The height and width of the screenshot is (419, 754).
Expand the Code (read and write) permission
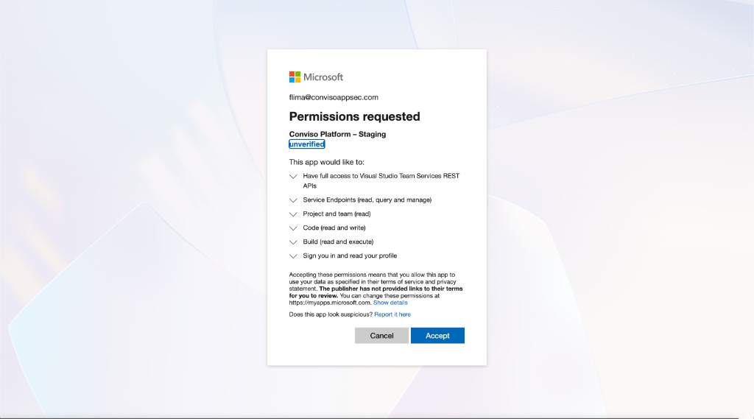tap(293, 228)
